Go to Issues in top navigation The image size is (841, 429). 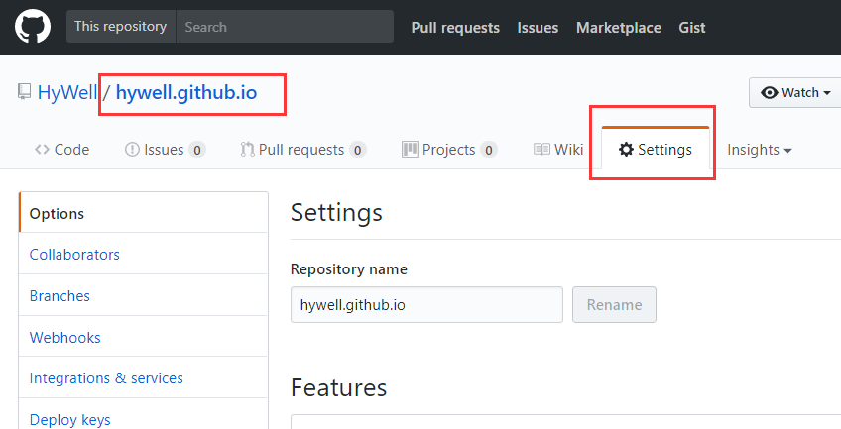[x=538, y=28]
